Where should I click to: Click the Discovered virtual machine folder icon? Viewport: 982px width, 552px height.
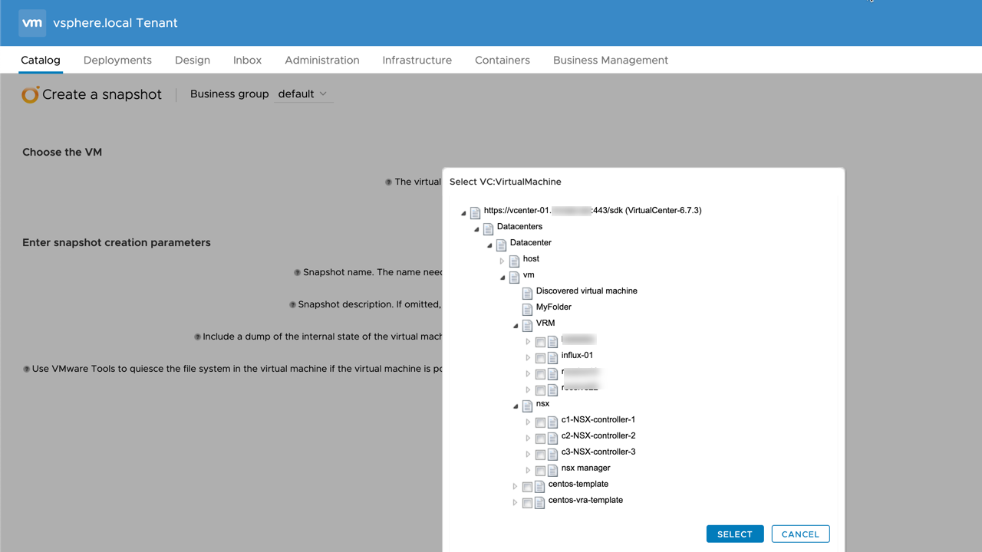click(527, 293)
